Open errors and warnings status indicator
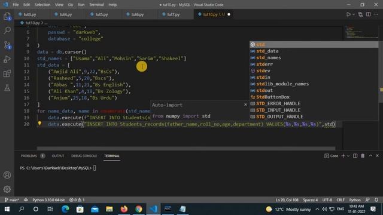 coord(77,200)
